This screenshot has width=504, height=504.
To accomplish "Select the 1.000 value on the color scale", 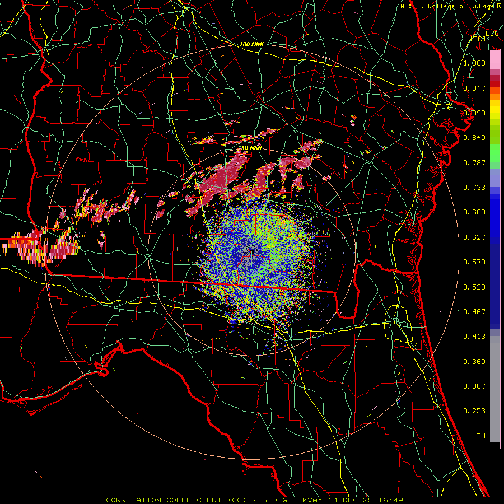I will tap(474, 63).
